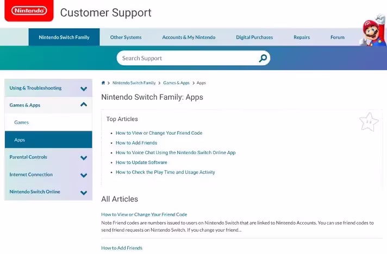Open the Other Systems tab
The image size is (387, 254).
pyautogui.click(x=126, y=37)
